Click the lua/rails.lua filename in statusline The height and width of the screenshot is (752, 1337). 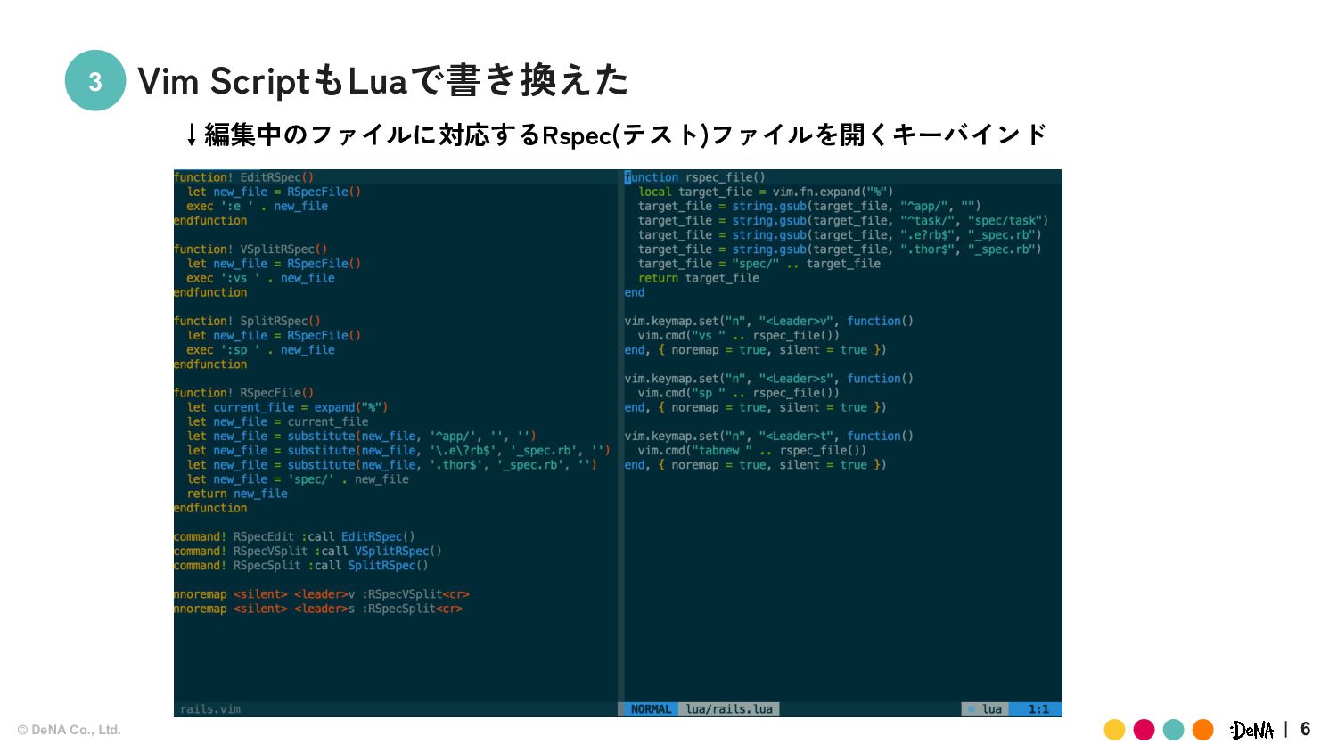tap(729, 709)
